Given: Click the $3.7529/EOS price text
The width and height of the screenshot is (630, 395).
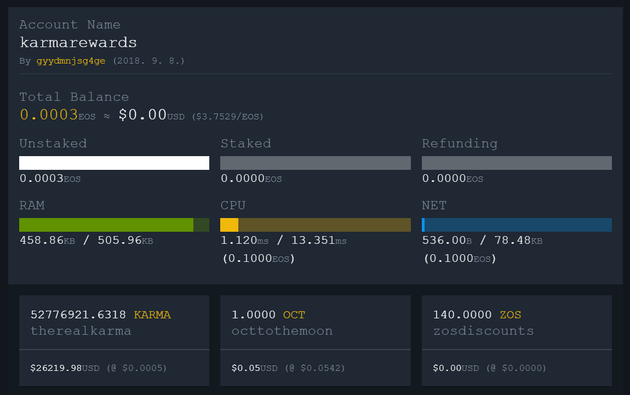Looking at the screenshot, I should tap(227, 117).
